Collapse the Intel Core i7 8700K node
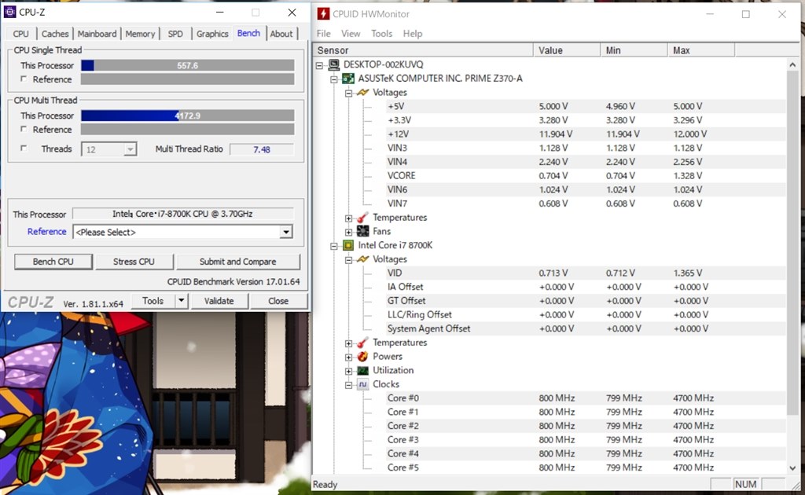The height and width of the screenshot is (495, 805). 333,246
